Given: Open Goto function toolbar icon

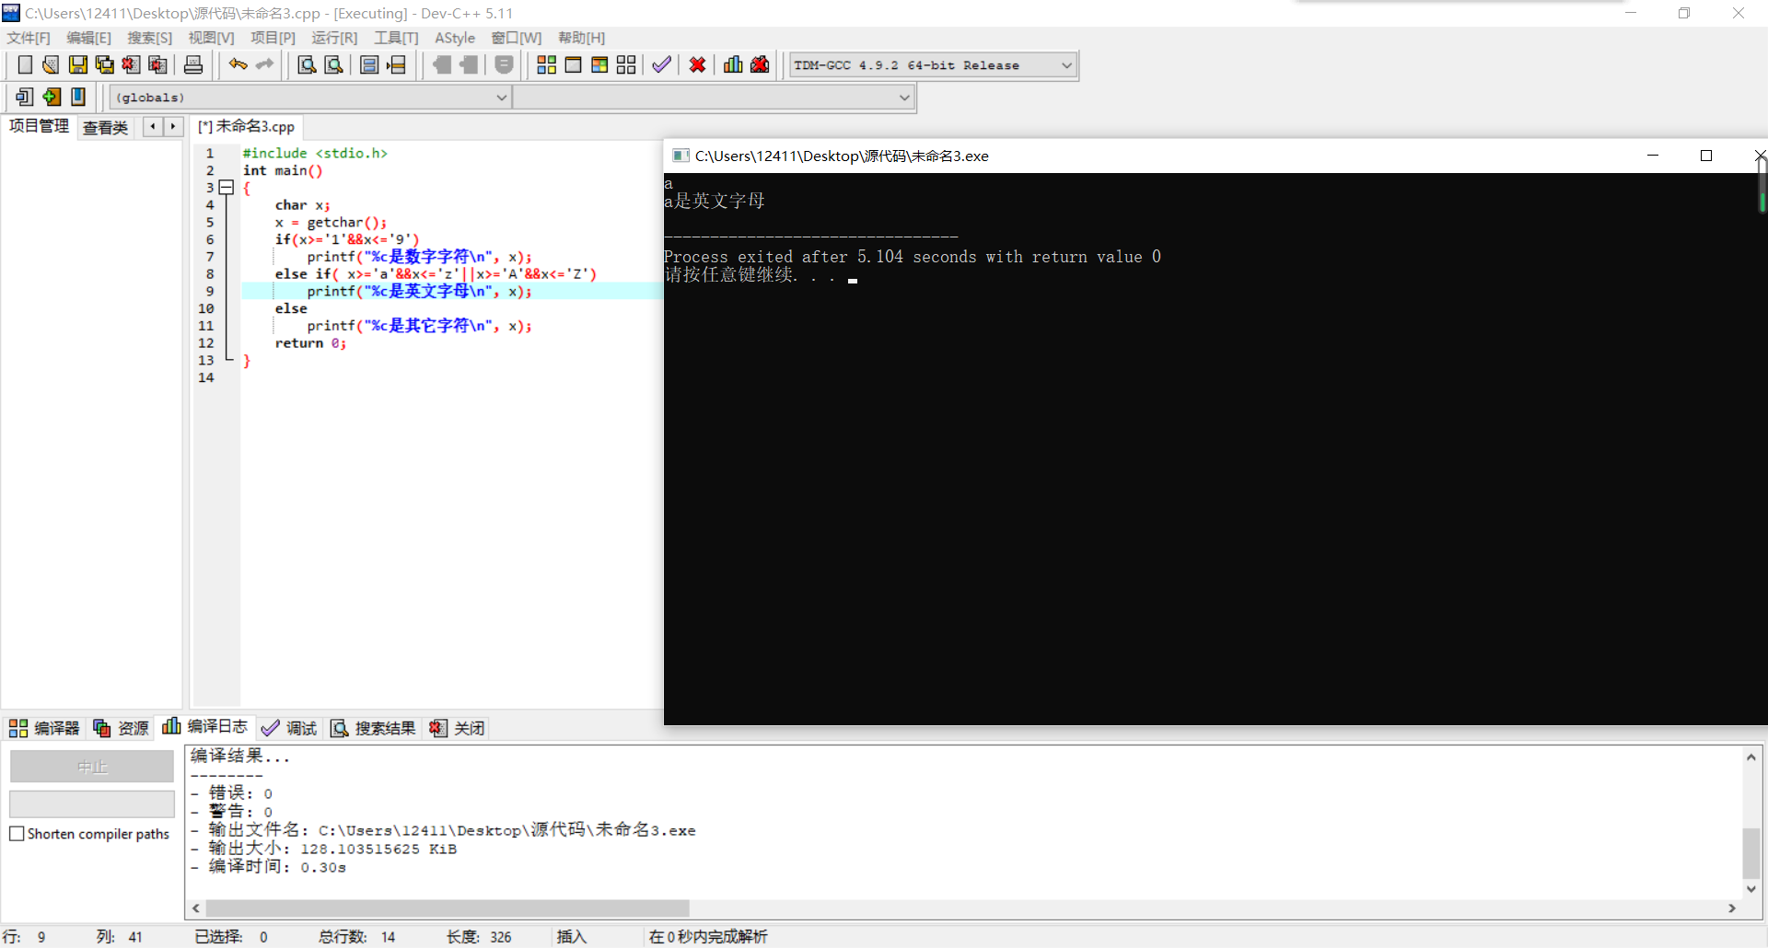Looking at the screenshot, I should pyautogui.click(x=369, y=64).
